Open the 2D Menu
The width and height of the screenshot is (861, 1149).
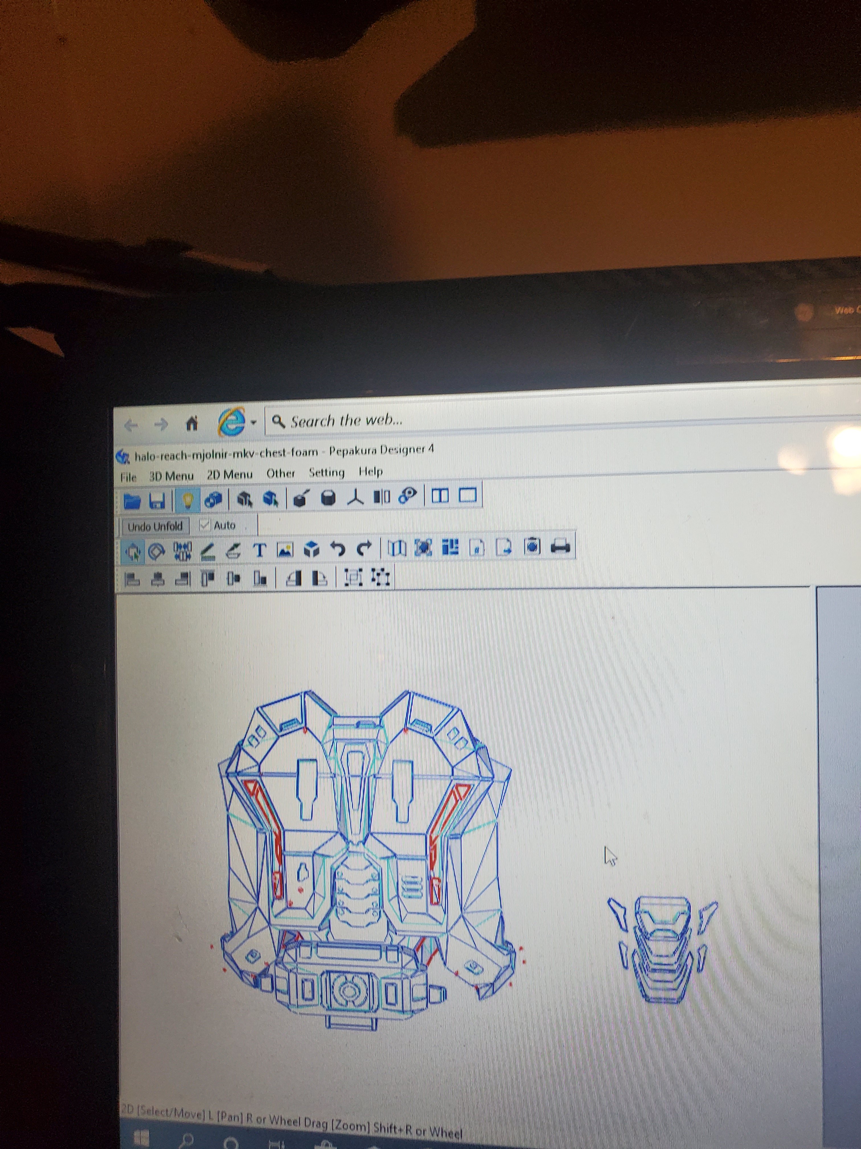point(229,474)
